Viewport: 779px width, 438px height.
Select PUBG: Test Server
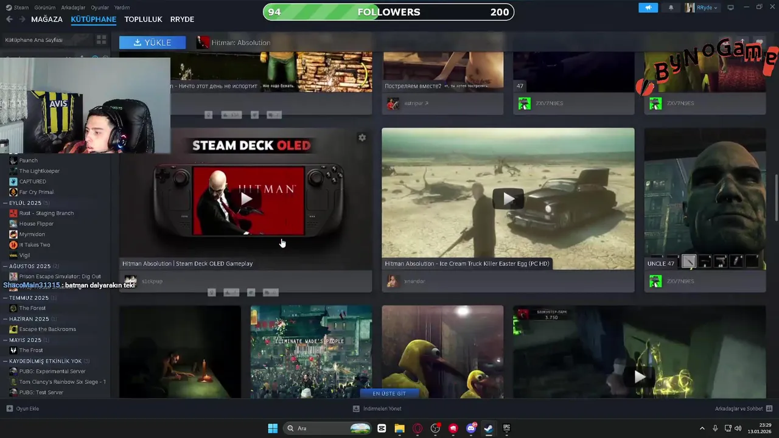tap(41, 392)
